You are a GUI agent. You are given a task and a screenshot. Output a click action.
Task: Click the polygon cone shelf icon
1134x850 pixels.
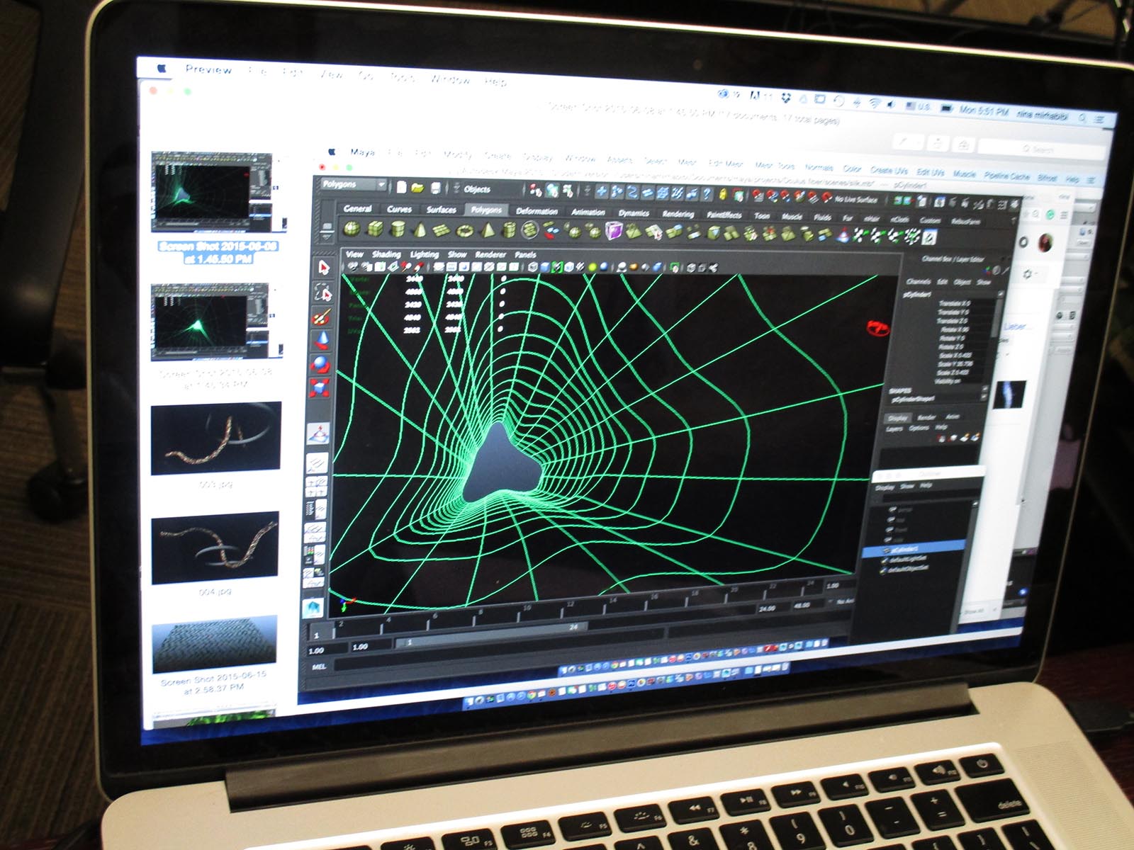pos(420,229)
